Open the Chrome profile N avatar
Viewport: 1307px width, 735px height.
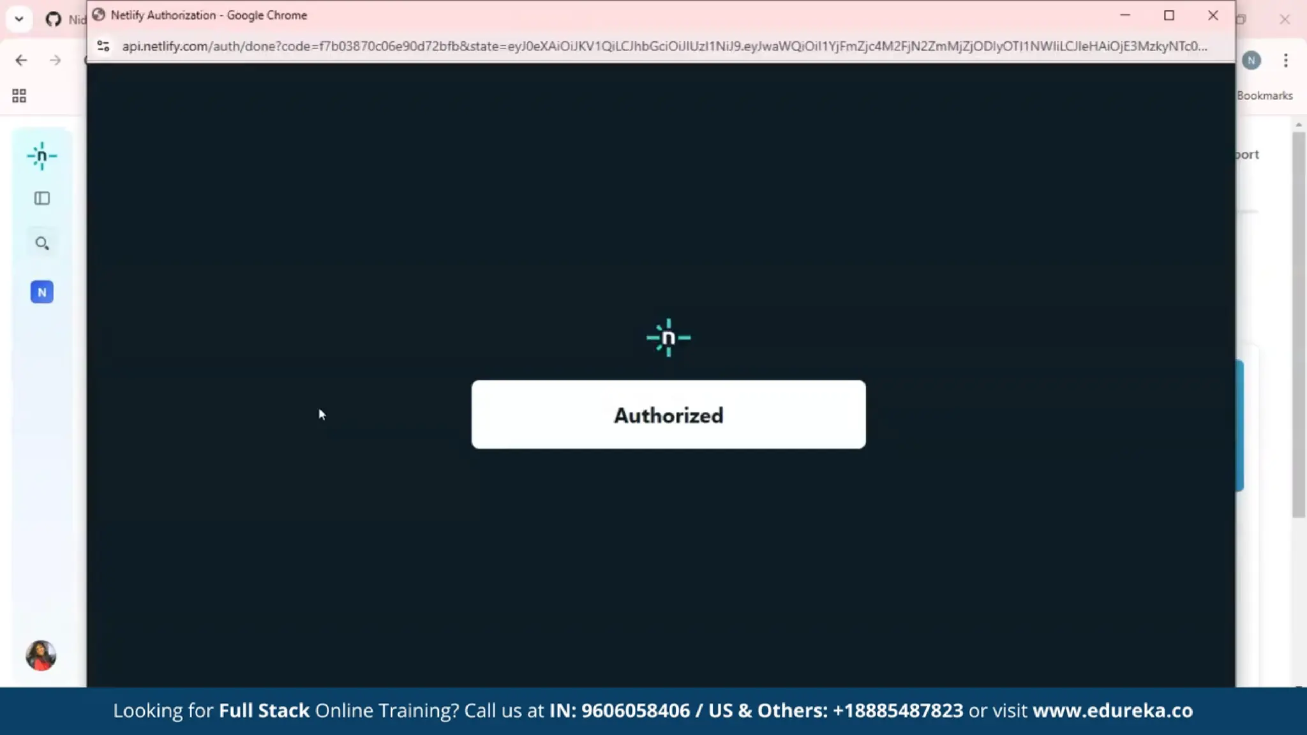pyautogui.click(x=1251, y=60)
